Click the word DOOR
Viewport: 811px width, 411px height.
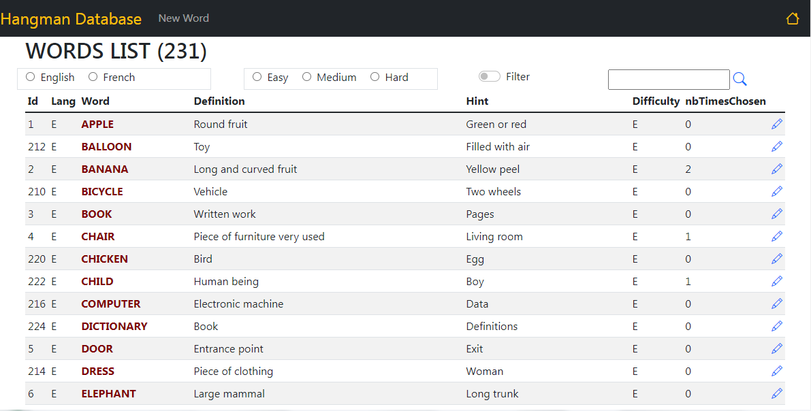click(x=97, y=349)
